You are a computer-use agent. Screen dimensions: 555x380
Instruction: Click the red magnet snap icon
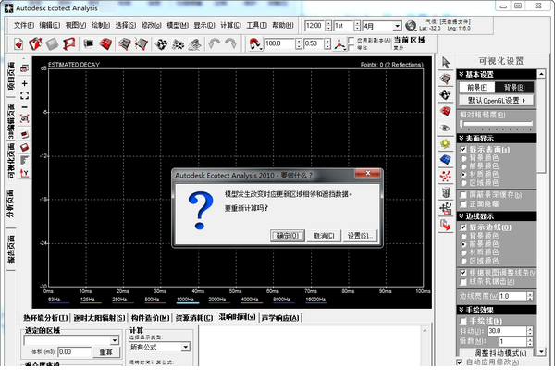(x=255, y=44)
